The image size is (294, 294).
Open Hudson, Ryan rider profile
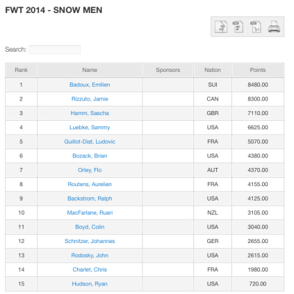90,284
